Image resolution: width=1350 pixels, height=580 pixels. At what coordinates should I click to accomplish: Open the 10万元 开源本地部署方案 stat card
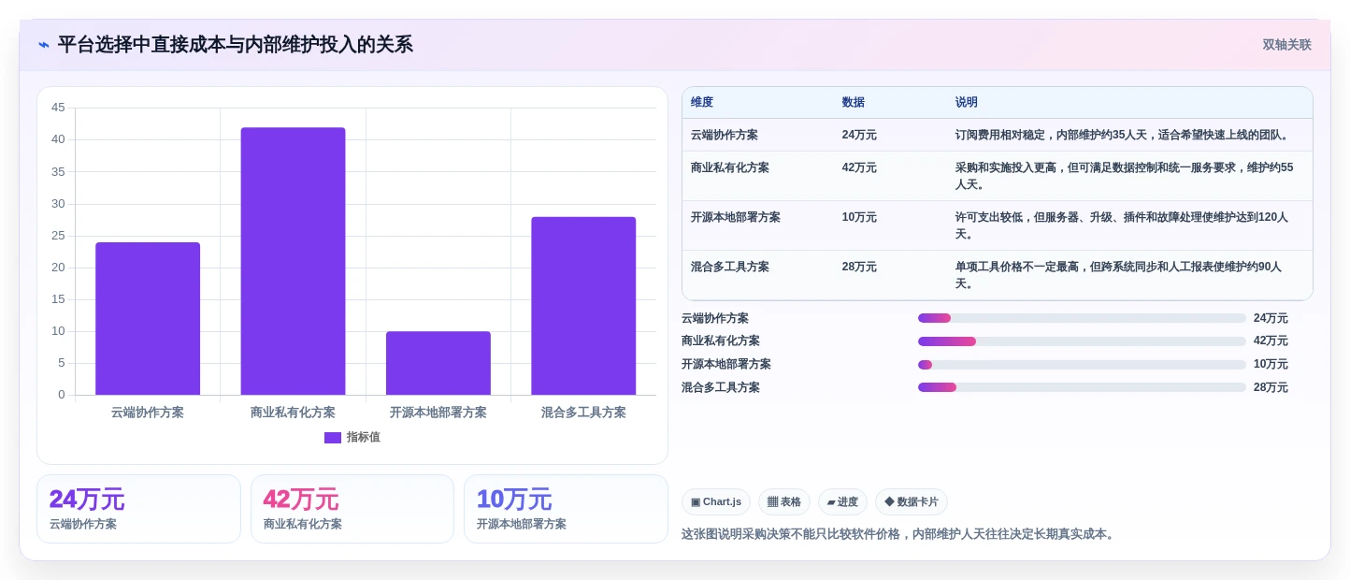tap(566, 509)
